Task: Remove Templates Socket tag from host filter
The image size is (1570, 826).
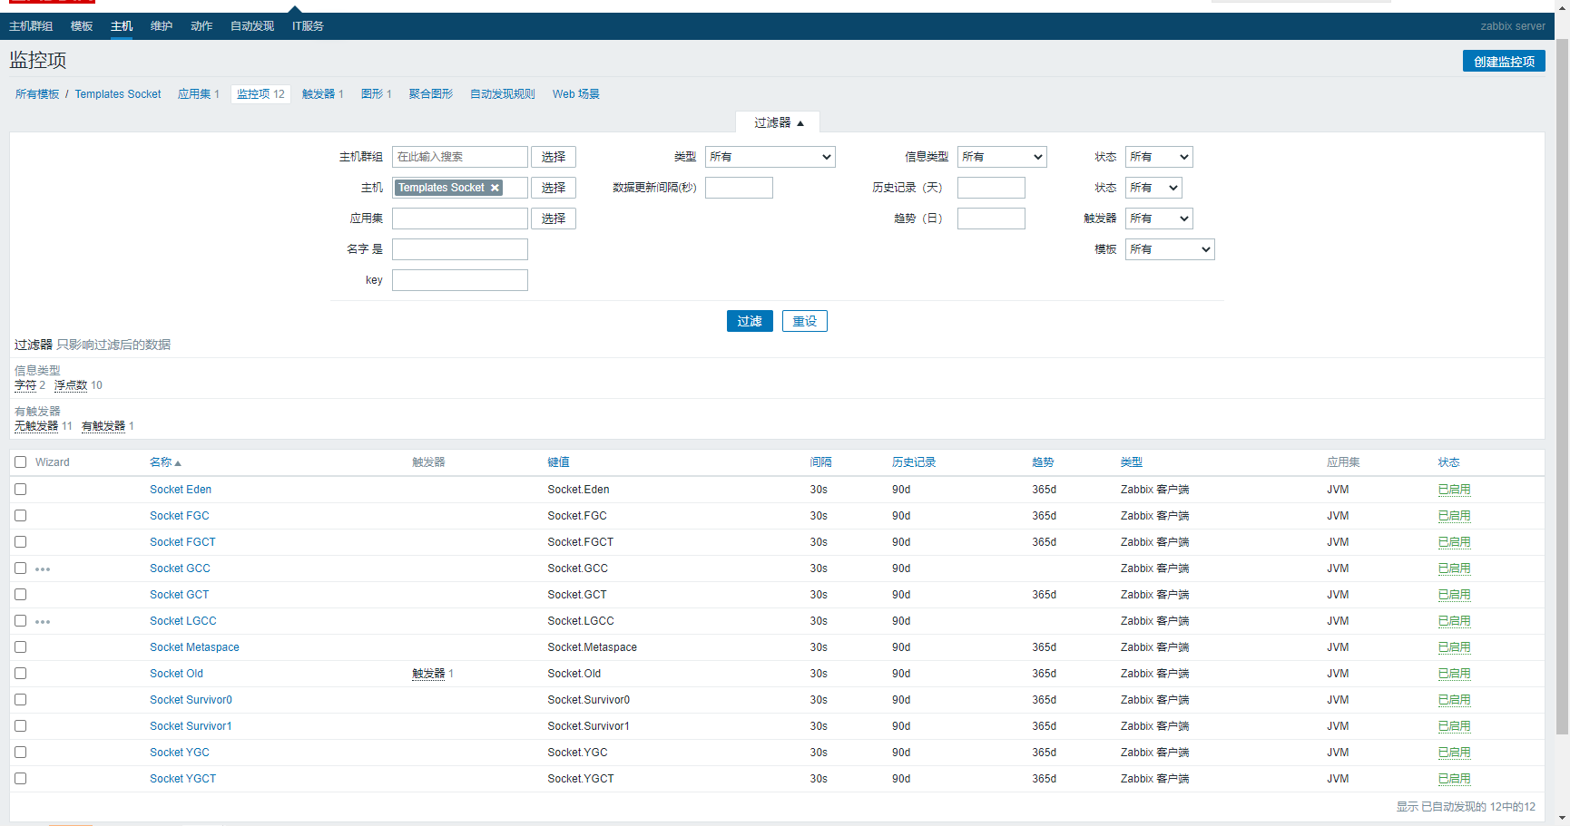Action: pyautogui.click(x=495, y=188)
